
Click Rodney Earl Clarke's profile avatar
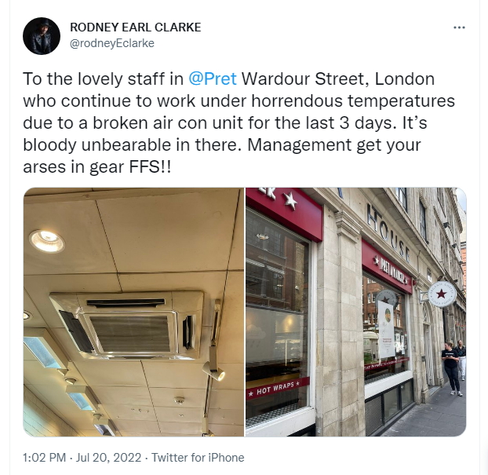click(42, 36)
